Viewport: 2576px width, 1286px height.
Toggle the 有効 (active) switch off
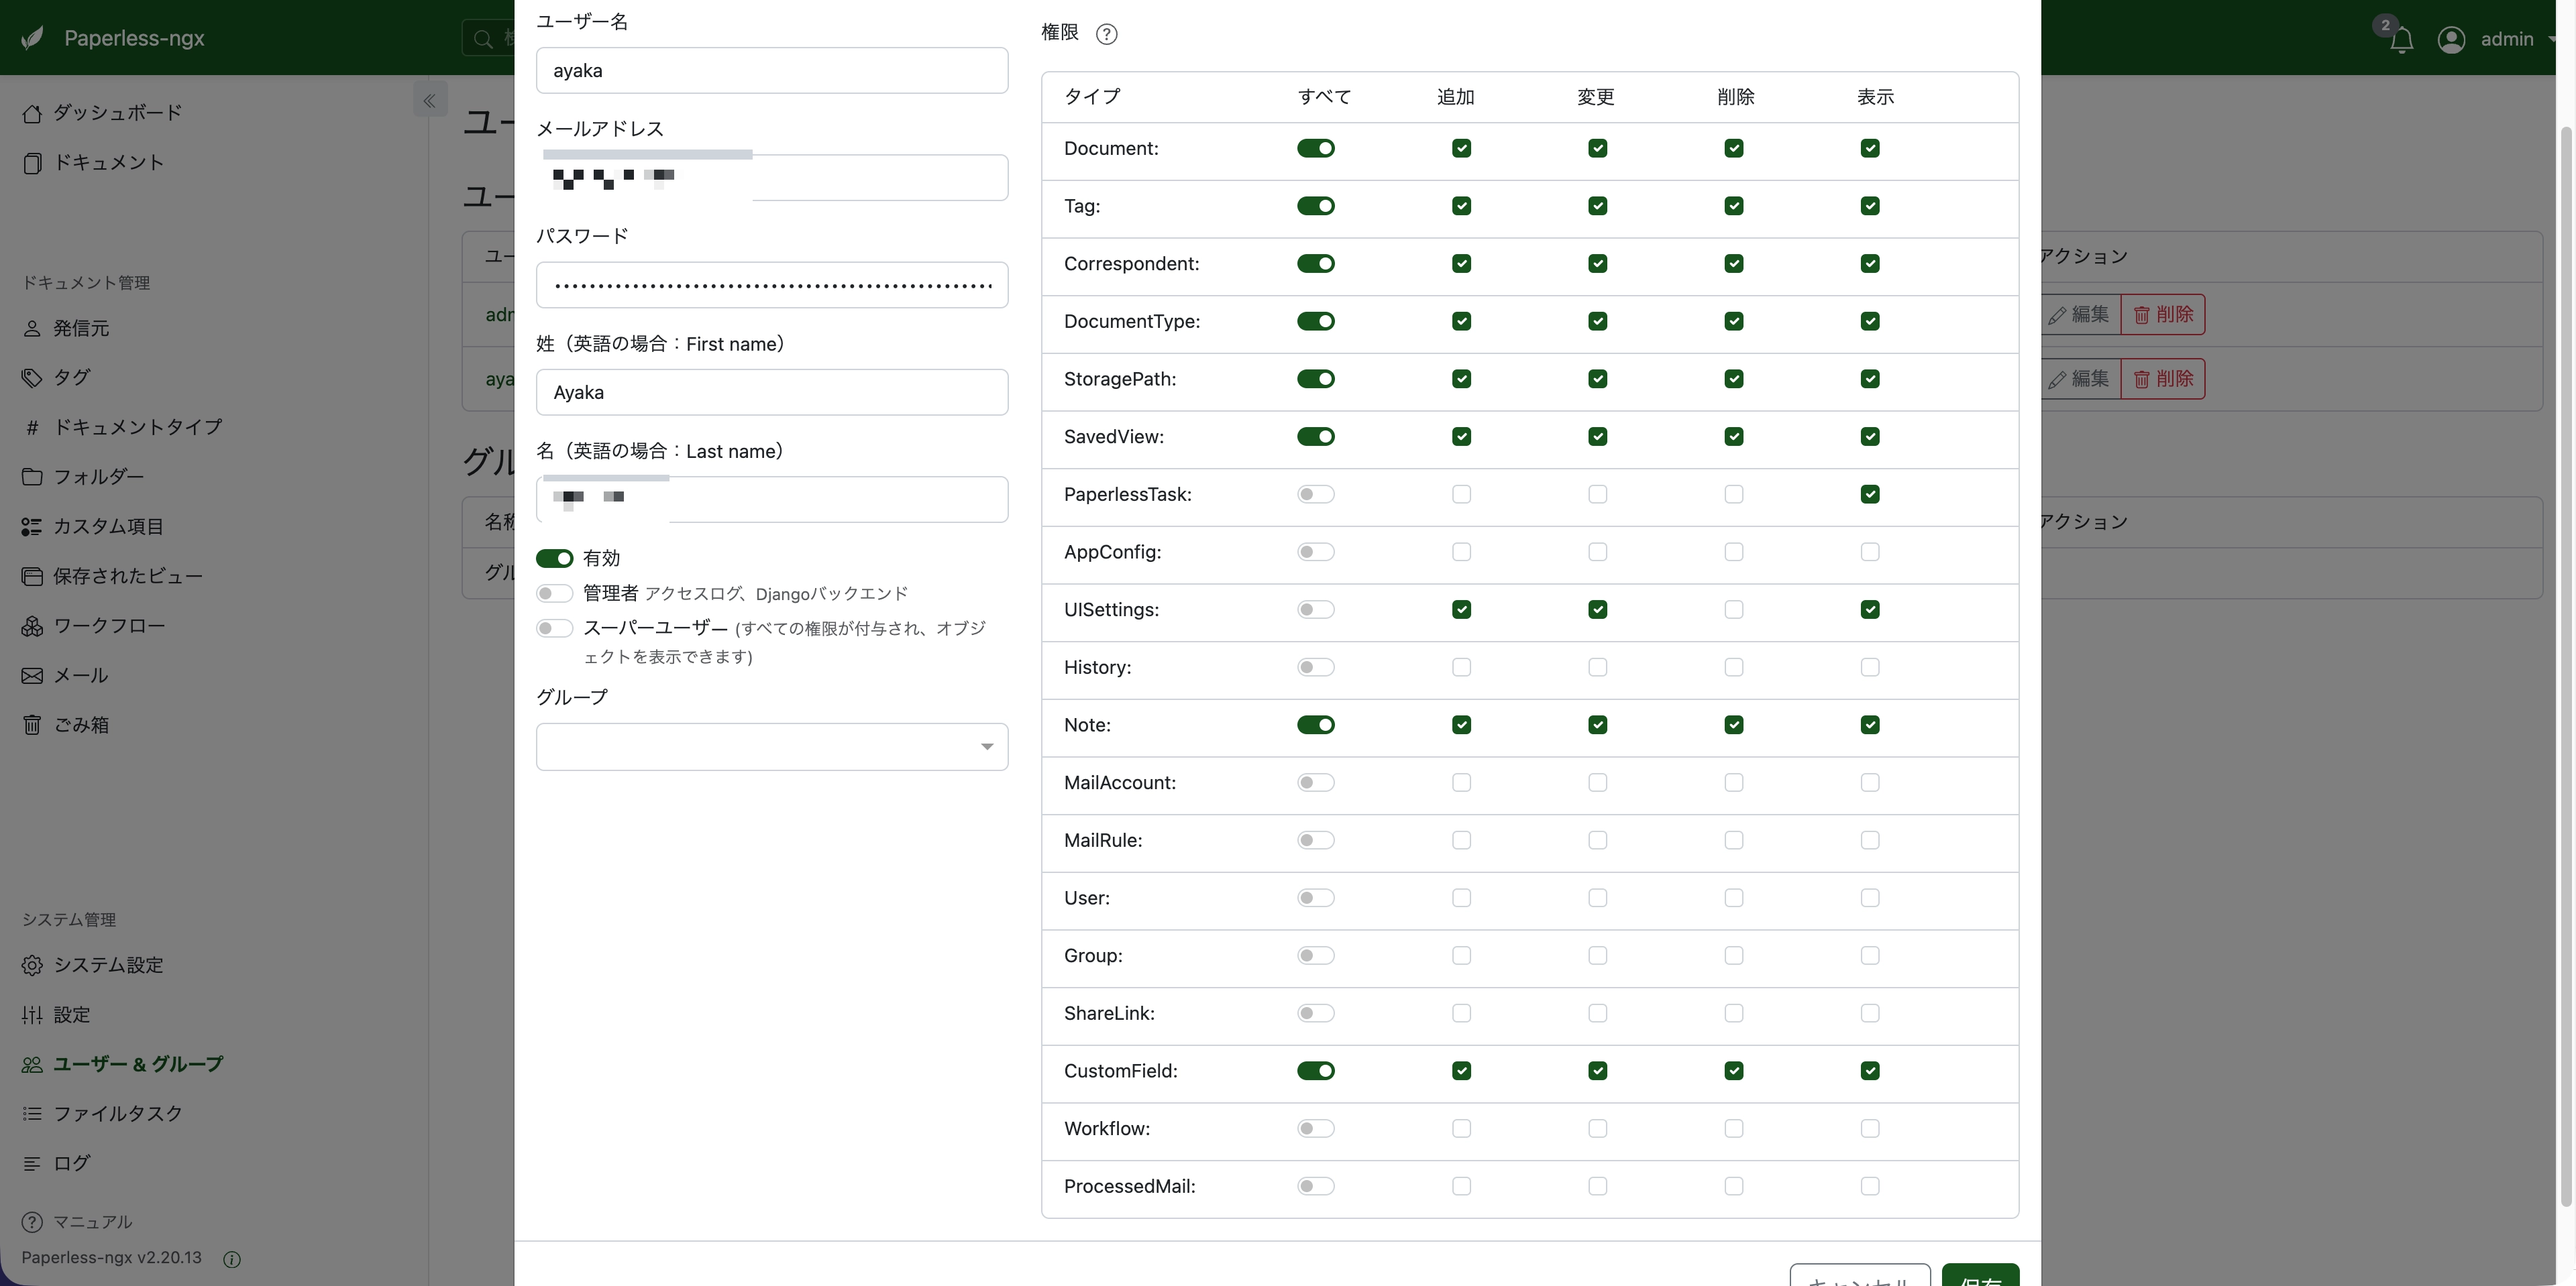(554, 559)
